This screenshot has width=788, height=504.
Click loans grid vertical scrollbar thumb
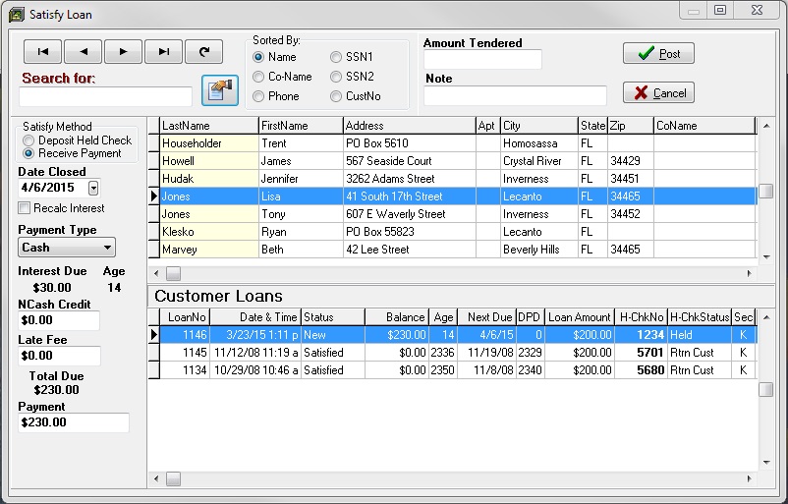coord(765,389)
